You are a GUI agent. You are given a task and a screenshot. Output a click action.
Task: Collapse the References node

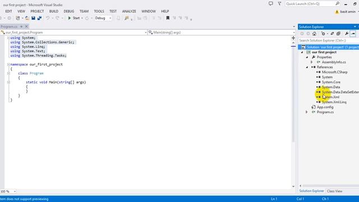coord(307,67)
